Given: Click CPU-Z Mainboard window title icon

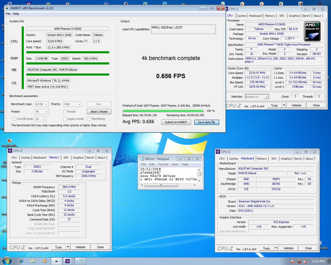Looking at the screenshot, I should 218,152.
